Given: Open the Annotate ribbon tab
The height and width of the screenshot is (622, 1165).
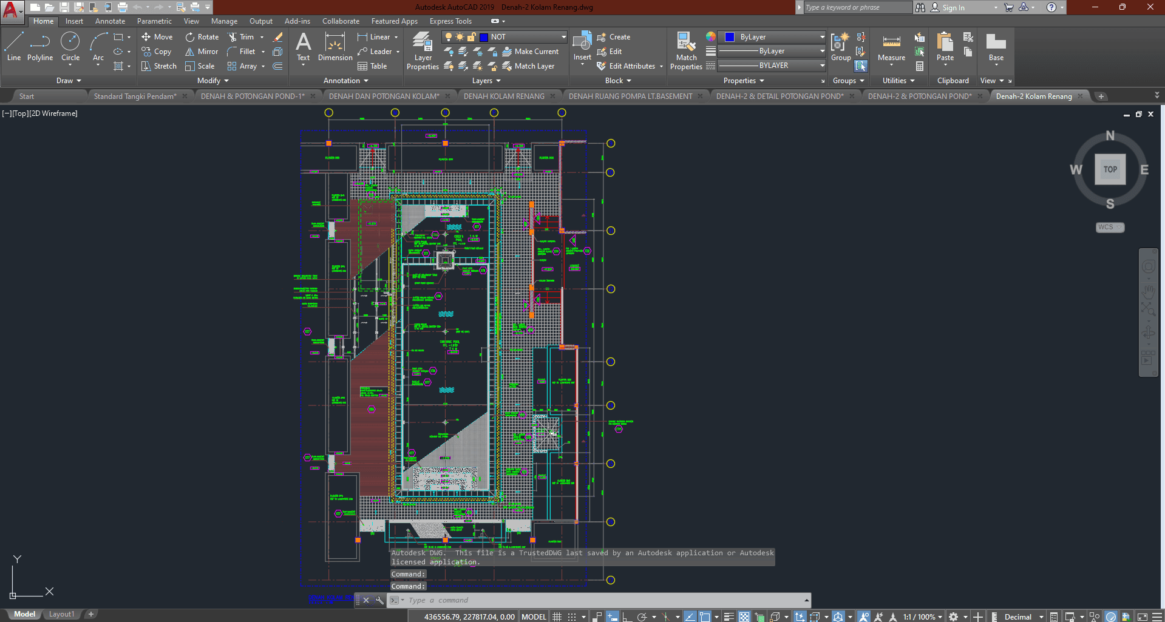Looking at the screenshot, I should [x=110, y=21].
